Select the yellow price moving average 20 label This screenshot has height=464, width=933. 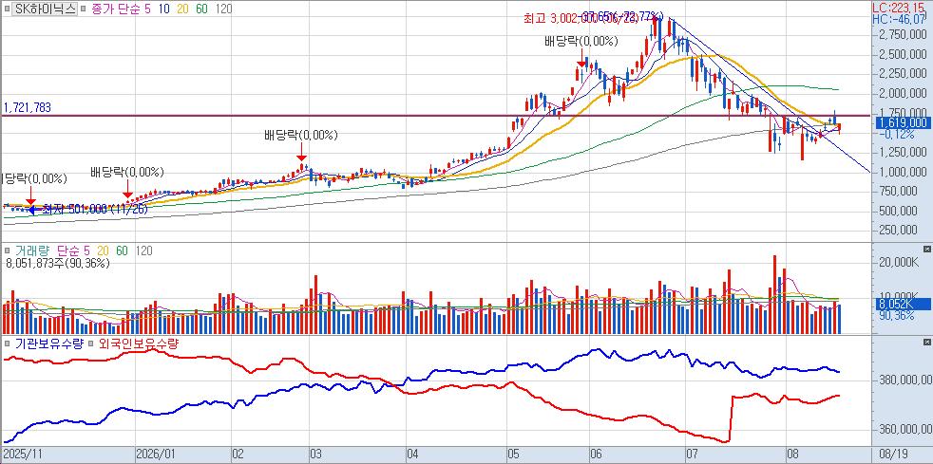tap(182, 9)
